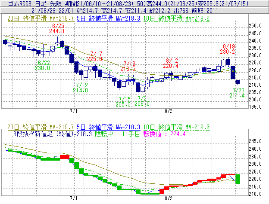Click the 5日 終値平滑 MA=218.3 label in upper chart

(x=109, y=18)
